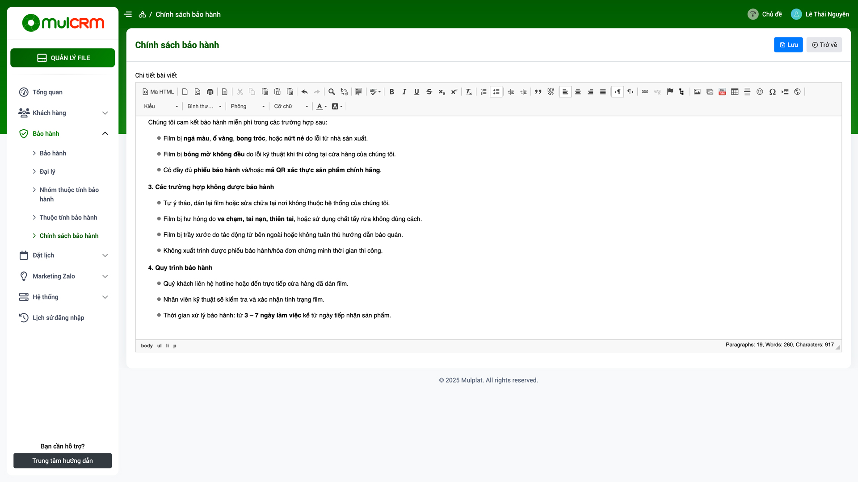
Task: Open the Kiểu styles dropdown
Action: click(x=161, y=106)
